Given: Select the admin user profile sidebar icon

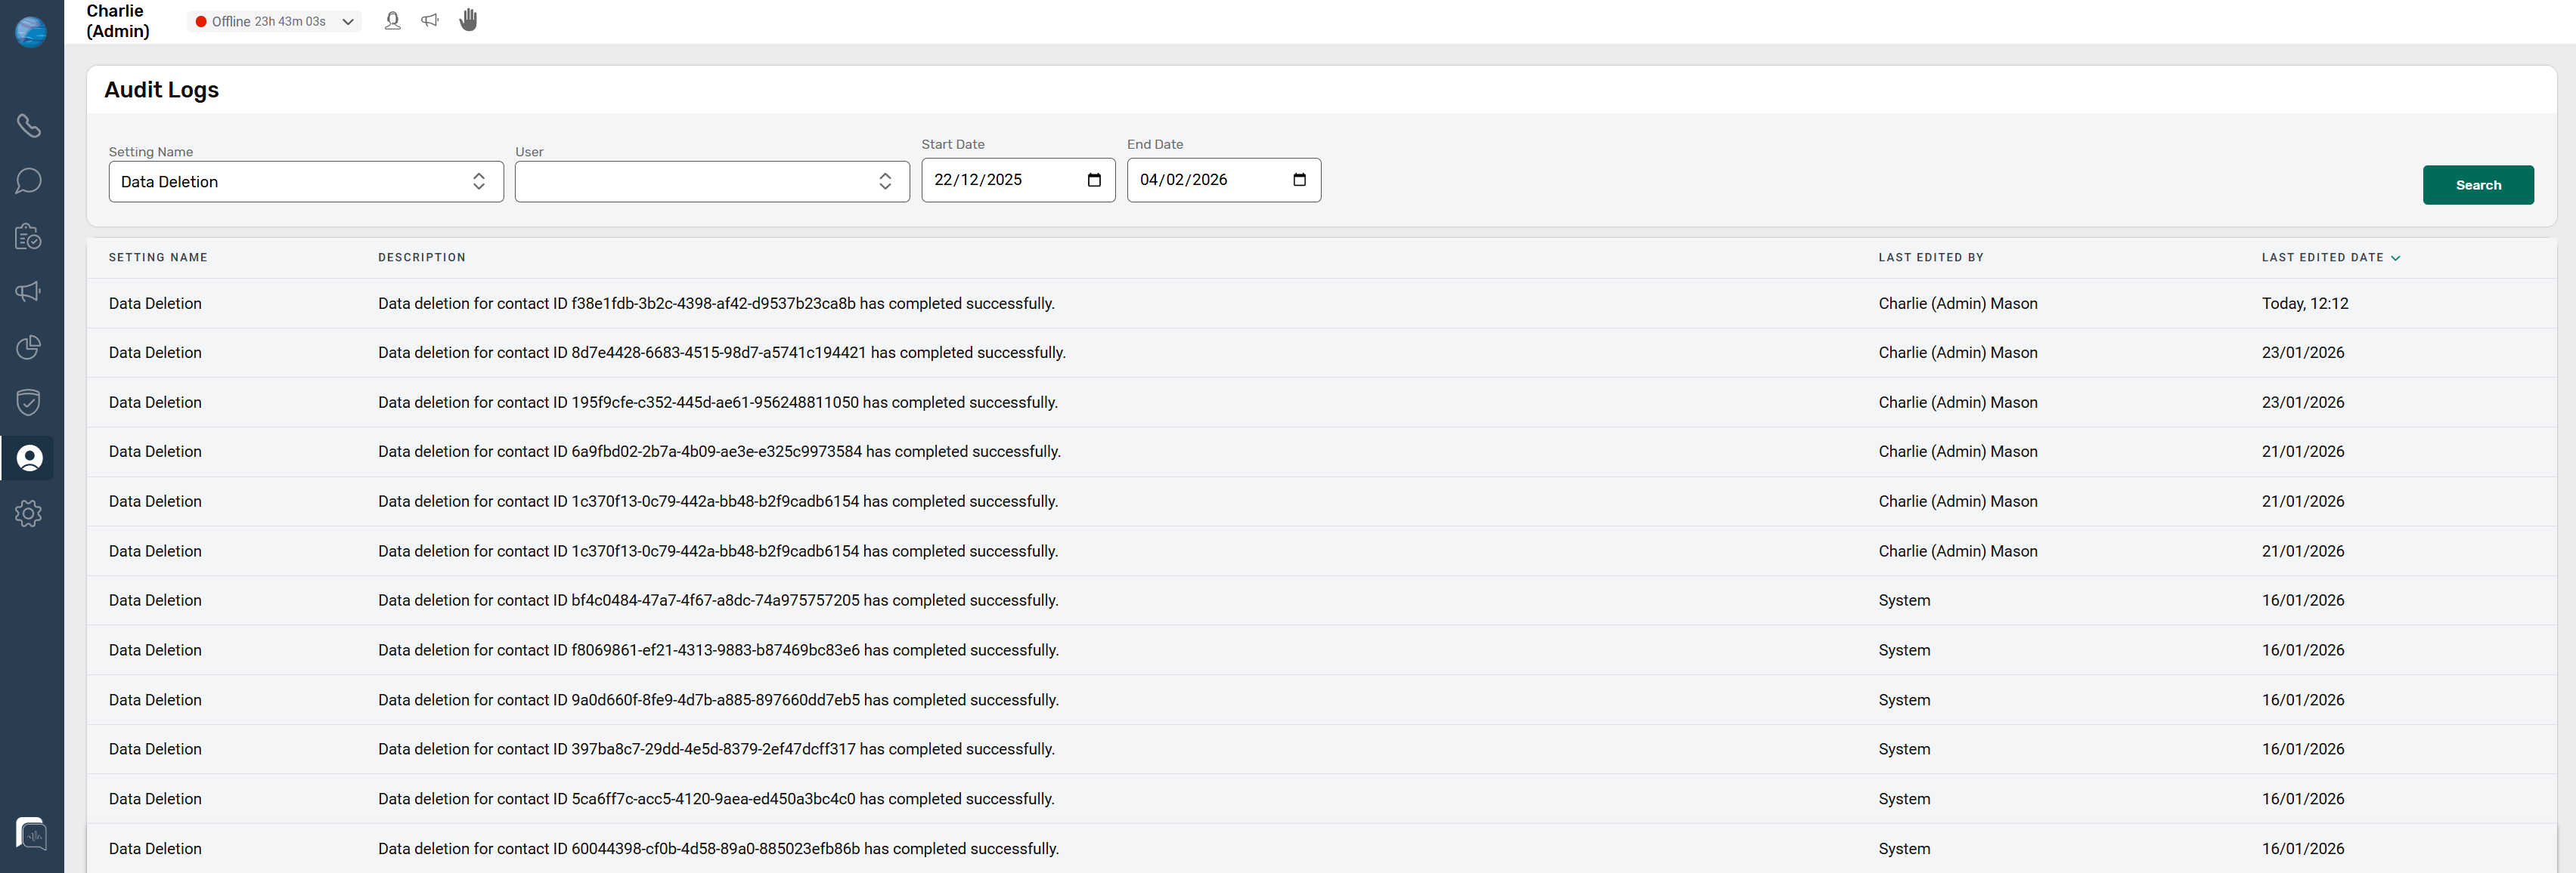Looking at the screenshot, I should (x=29, y=458).
